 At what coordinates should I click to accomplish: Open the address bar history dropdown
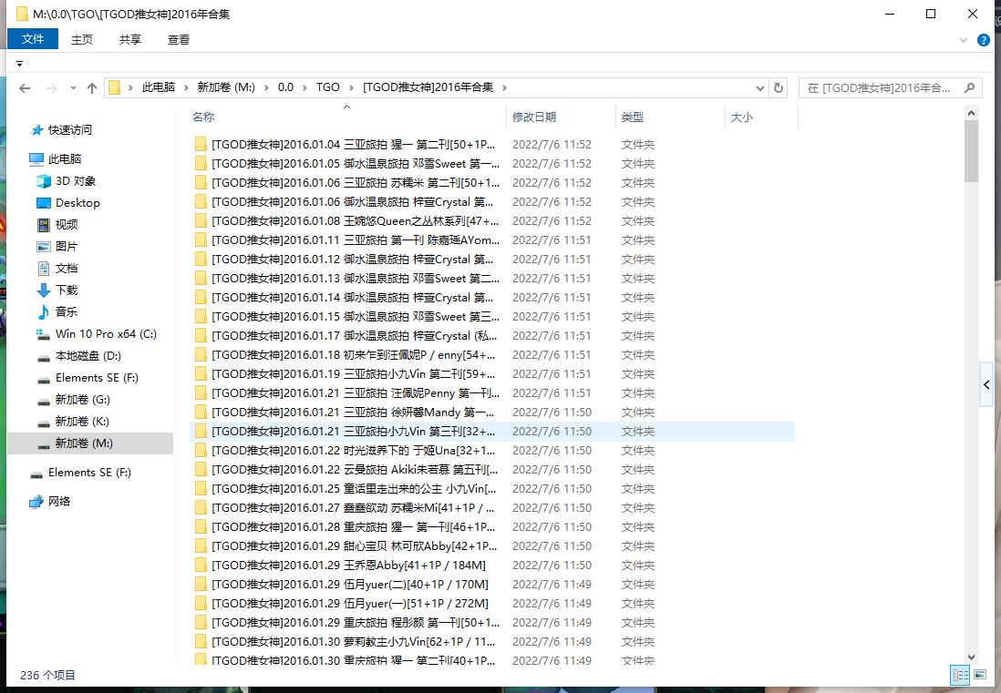click(x=759, y=88)
